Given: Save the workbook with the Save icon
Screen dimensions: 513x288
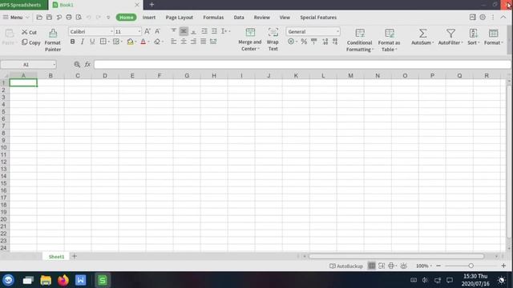Looking at the screenshot, I should click(x=49, y=18).
